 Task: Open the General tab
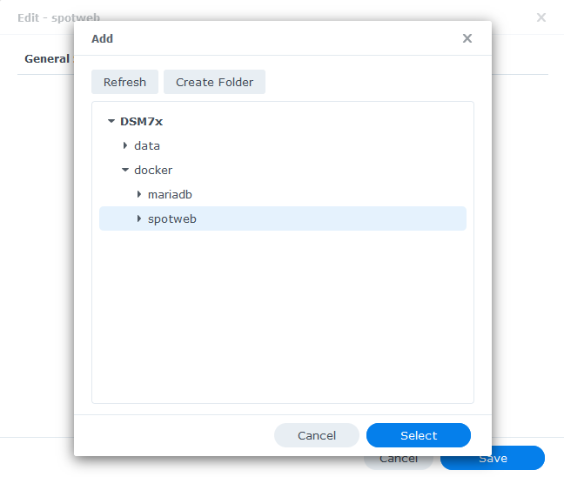pyautogui.click(x=47, y=58)
